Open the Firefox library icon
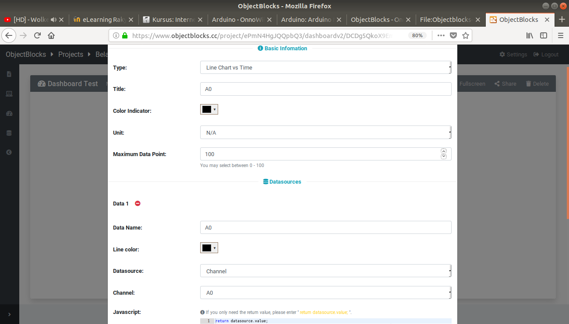 click(x=530, y=35)
